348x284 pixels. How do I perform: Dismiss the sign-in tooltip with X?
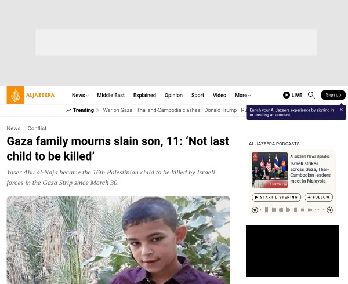[x=341, y=110]
